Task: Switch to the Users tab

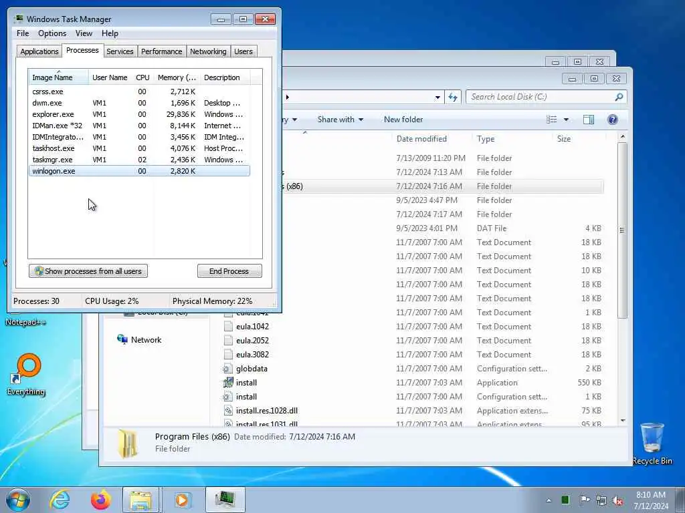Action: click(243, 51)
